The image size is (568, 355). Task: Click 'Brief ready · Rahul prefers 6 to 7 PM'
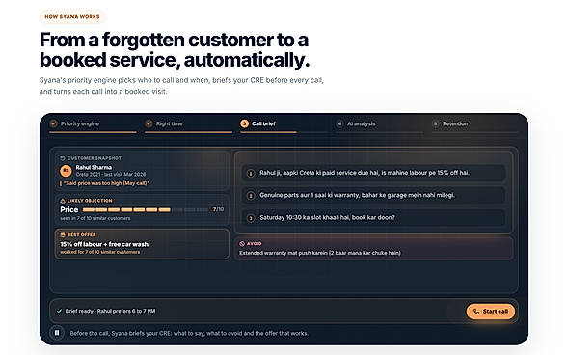111,311
